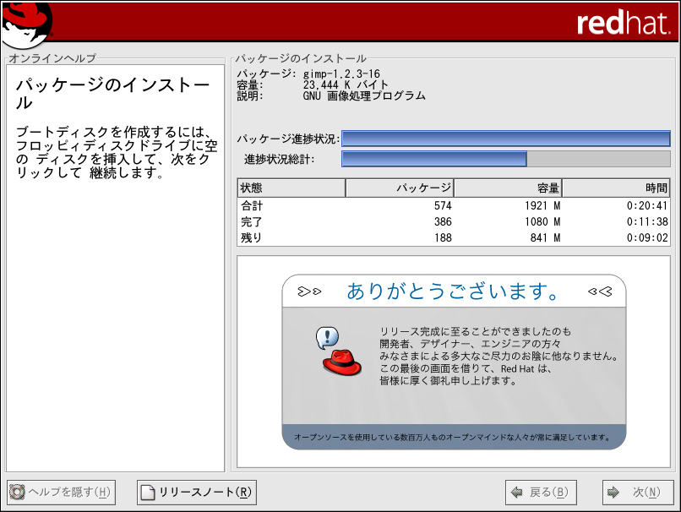Hide the help panel with ヘルプを隠す

60,493
